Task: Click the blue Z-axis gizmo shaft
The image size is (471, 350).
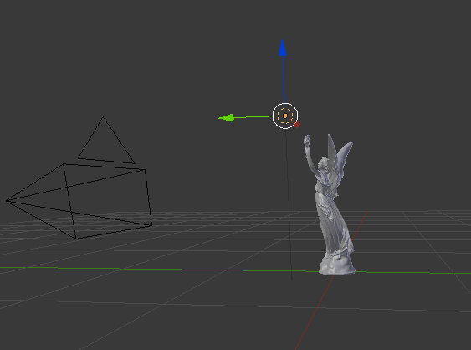Action: (284, 80)
